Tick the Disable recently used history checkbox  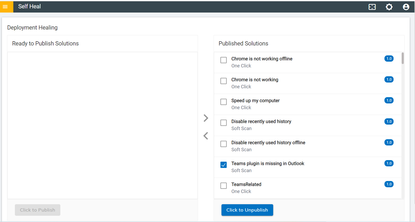pyautogui.click(x=224, y=123)
